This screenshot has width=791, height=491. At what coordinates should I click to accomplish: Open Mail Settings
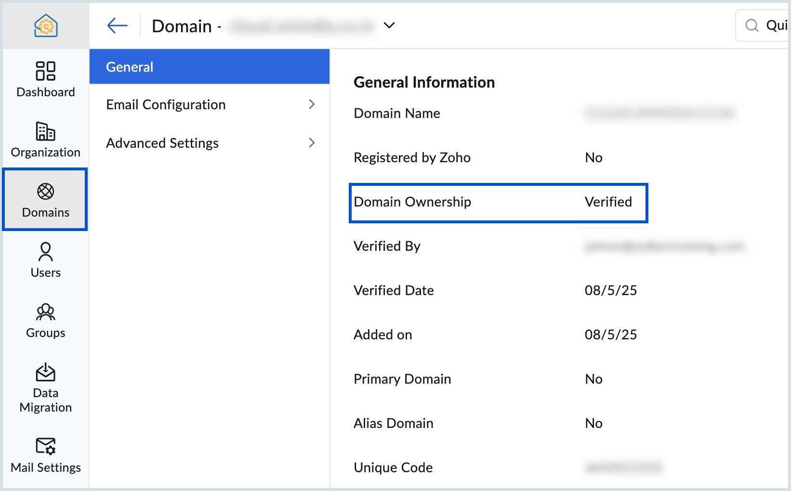(x=45, y=455)
